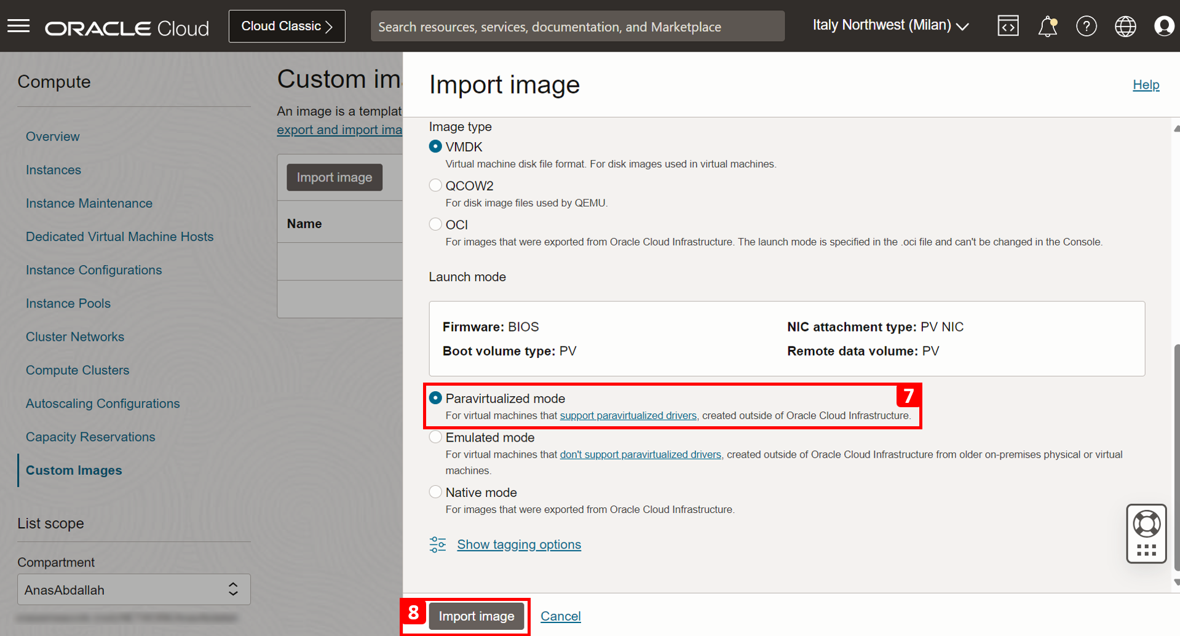Screen dimensions: 1180x636
Task: Click the Import image submit button
Action: tap(477, 616)
